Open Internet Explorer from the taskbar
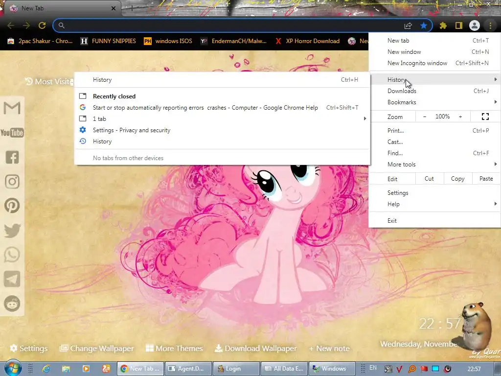Image resolution: width=501 pixels, height=376 pixels. 46,369
